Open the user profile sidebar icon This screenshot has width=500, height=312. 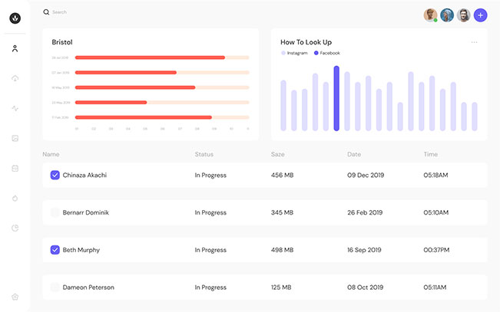(15, 49)
